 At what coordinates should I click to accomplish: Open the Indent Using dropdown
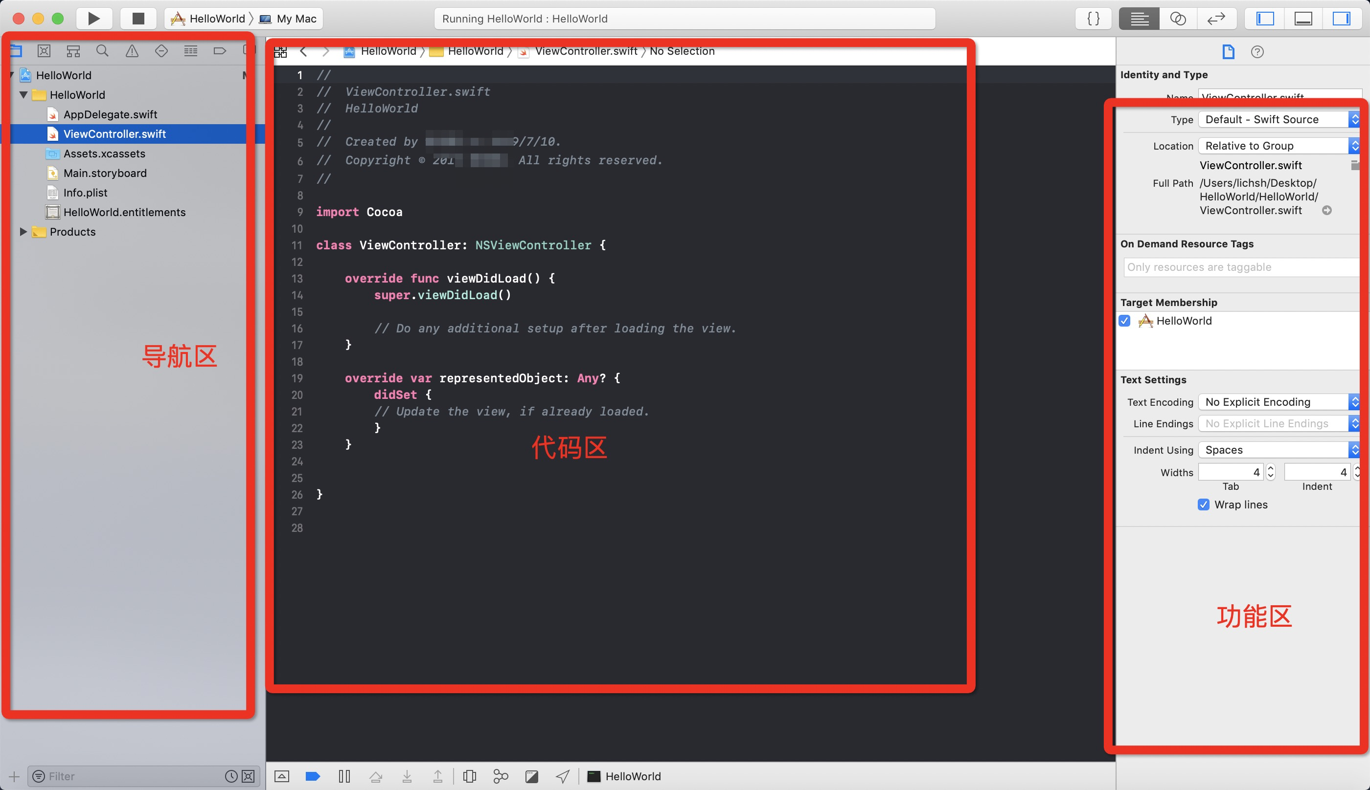[x=1279, y=450]
